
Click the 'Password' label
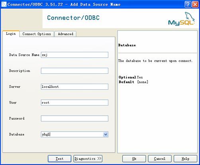tap(17, 118)
